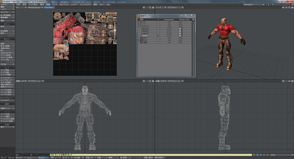Click the pan icon in the UV viewport
Image resolution: width=294 pixels, height=159 pixels.
coord(144,7)
